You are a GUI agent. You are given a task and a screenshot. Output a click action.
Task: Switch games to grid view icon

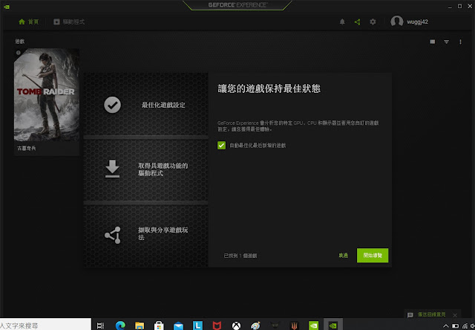(x=433, y=42)
